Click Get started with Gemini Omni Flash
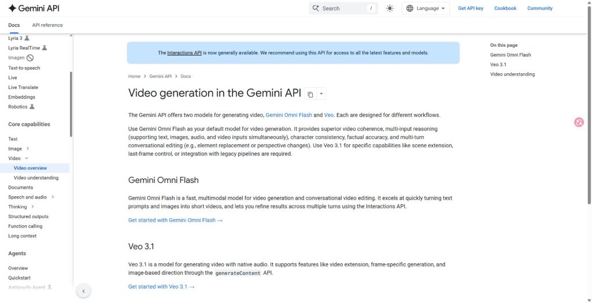 (175, 220)
